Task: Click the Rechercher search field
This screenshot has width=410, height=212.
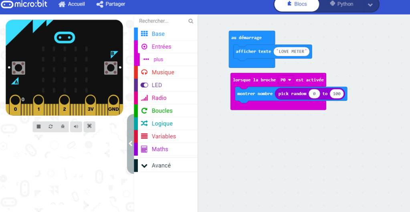Action: click(162, 21)
